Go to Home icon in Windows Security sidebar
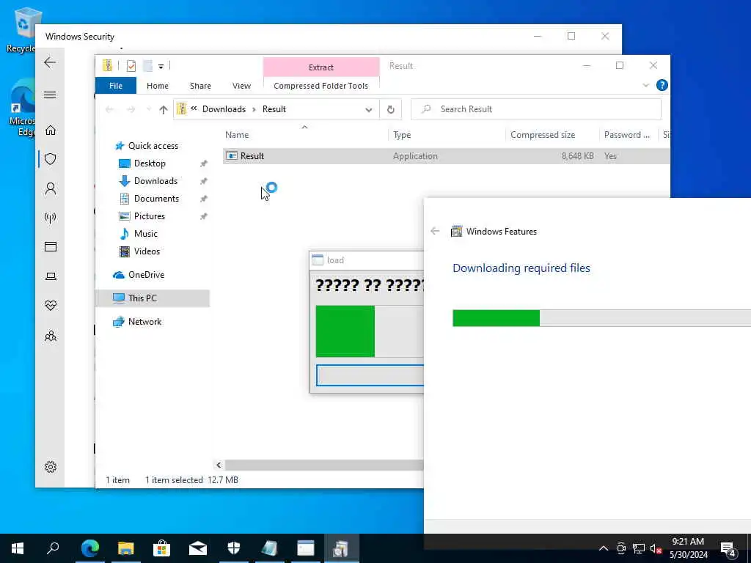 (51, 130)
